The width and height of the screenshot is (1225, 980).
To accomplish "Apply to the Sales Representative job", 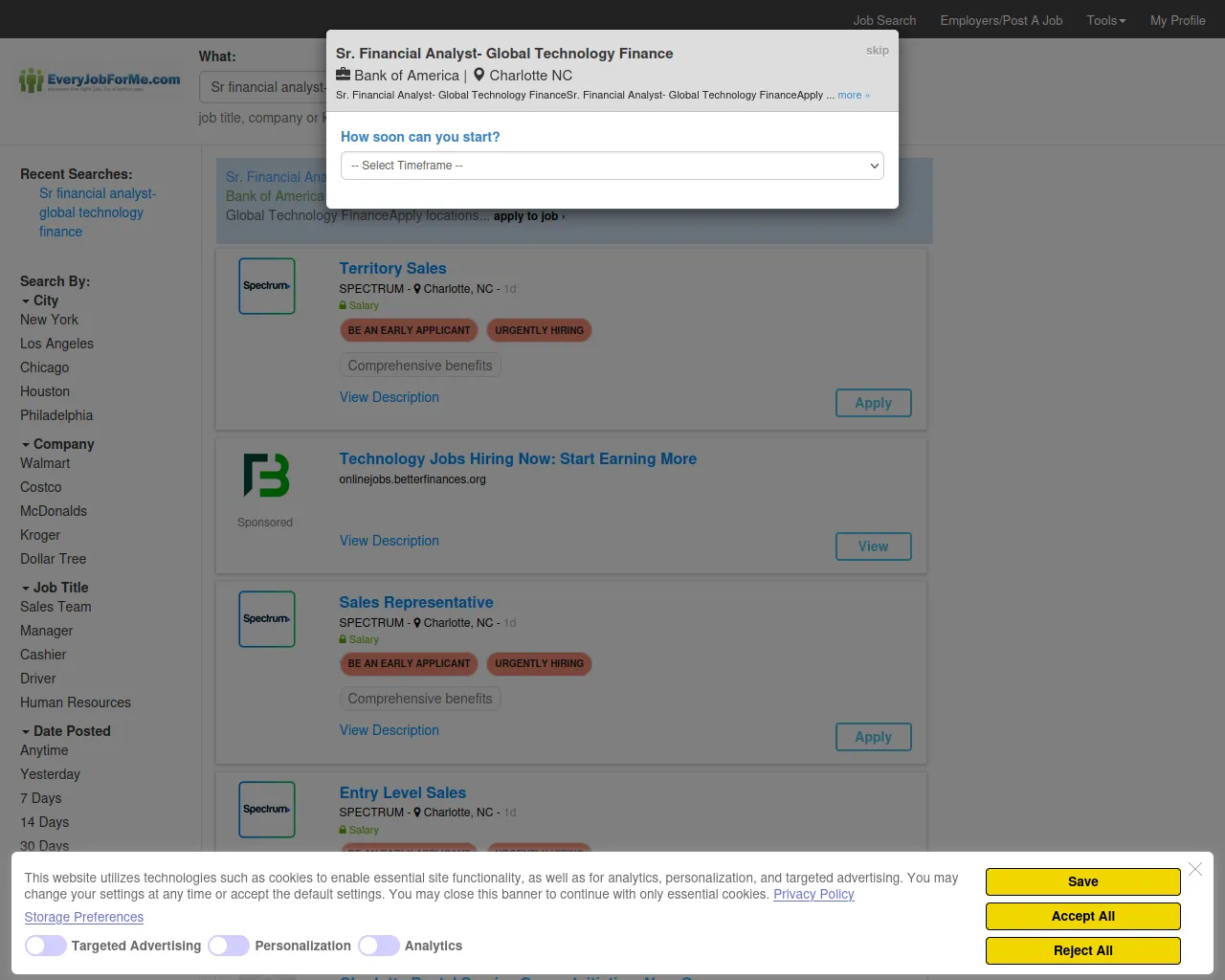I will click(874, 737).
